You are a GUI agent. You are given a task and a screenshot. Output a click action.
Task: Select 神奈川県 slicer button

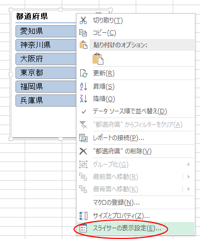tap(46, 45)
